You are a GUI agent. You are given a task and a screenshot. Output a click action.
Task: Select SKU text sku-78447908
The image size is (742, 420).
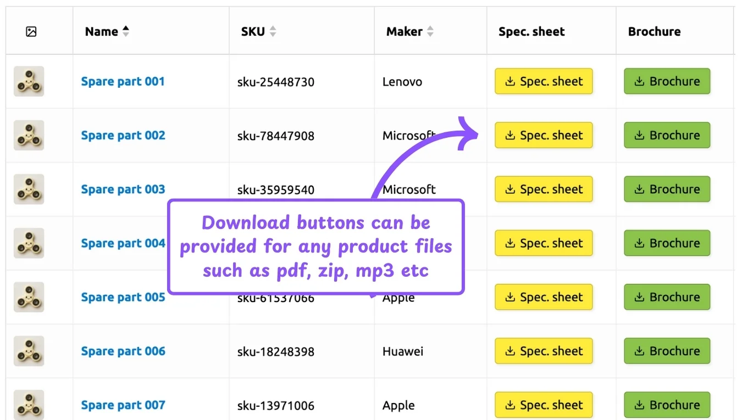(276, 136)
